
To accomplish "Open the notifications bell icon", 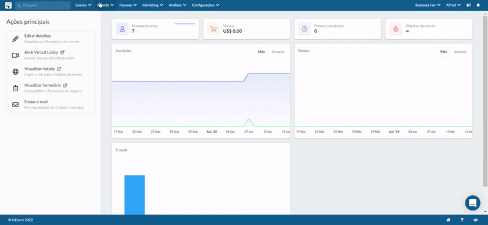I will [478, 5].
